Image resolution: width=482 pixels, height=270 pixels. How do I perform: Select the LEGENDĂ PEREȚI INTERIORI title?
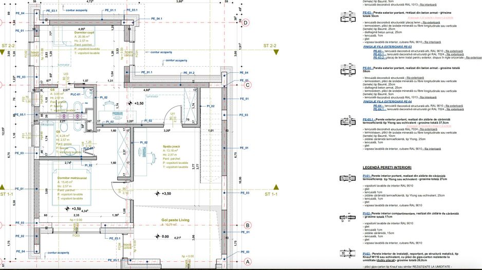[x=387, y=168]
